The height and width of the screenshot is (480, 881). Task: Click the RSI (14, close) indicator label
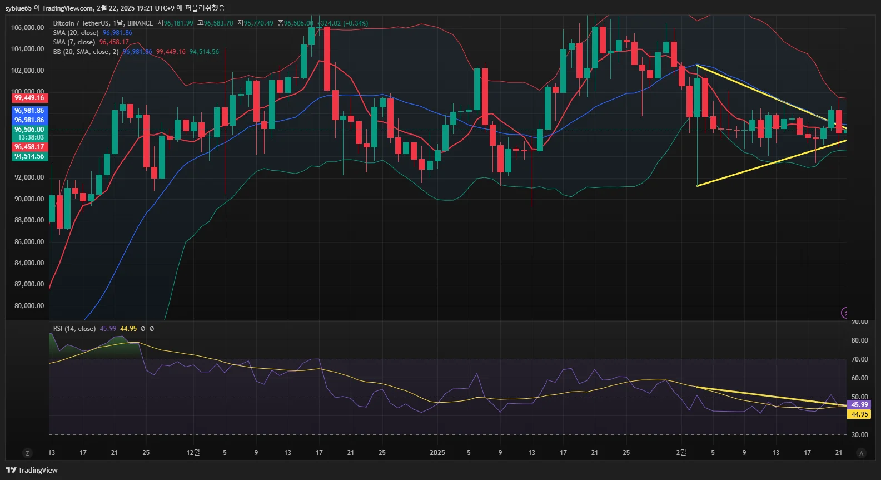(x=74, y=329)
